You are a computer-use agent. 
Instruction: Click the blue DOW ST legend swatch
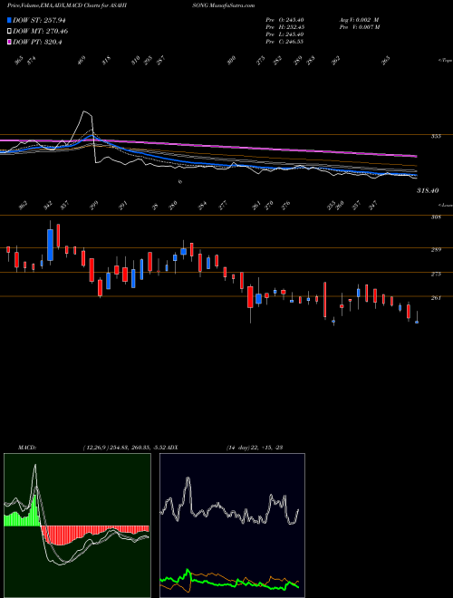pyautogui.click(x=9, y=21)
